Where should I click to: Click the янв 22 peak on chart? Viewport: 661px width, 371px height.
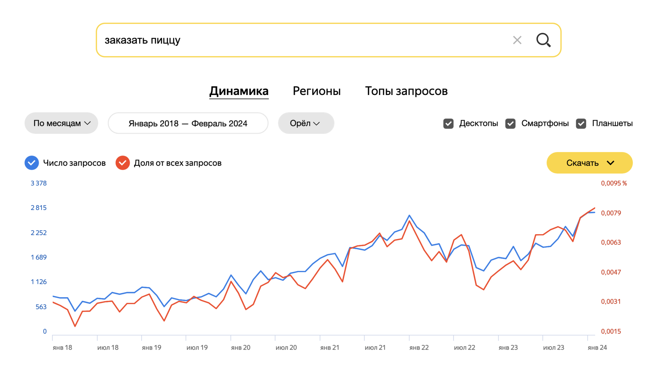(x=409, y=215)
